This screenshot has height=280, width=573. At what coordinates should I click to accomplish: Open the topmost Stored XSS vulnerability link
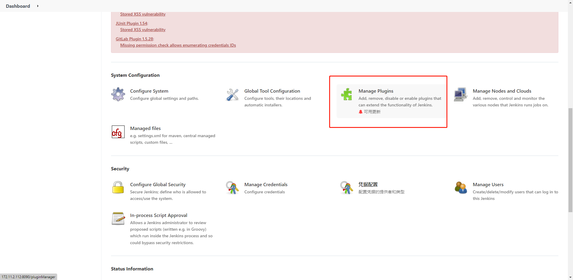(x=143, y=14)
